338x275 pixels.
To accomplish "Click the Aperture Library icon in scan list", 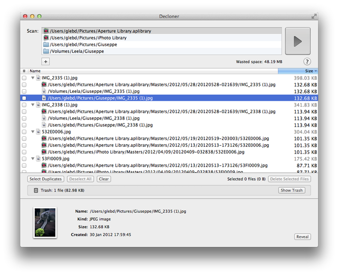I will point(46,31).
